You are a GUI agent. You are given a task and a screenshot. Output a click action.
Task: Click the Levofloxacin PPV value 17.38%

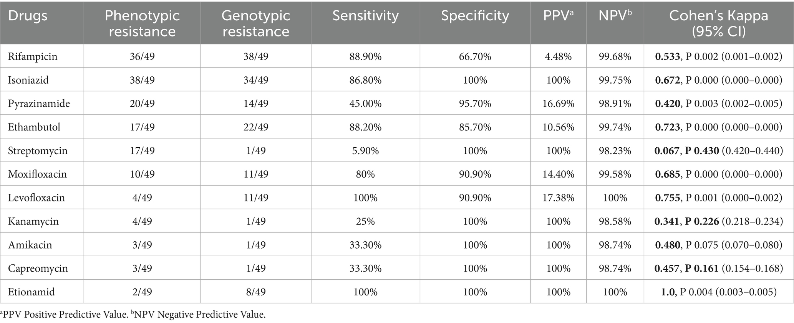[558, 198]
